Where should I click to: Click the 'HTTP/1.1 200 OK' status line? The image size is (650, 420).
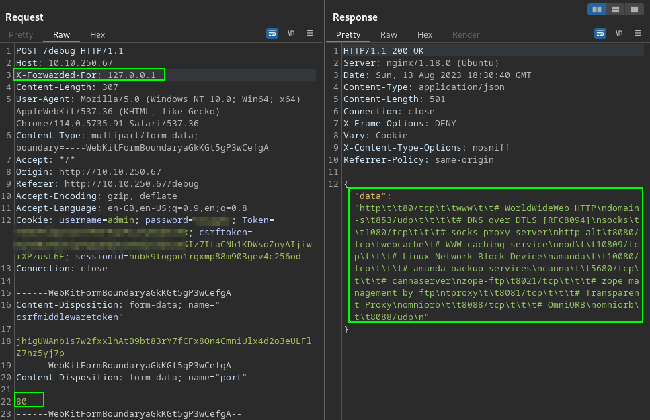[383, 51]
